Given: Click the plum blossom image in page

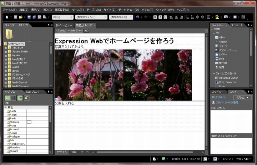Looking at the screenshot, I should (123, 75).
